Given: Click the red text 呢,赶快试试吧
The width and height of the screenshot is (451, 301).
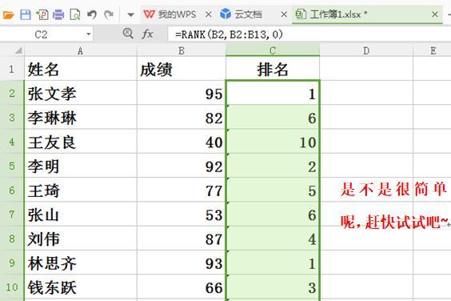Looking at the screenshot, I should click(394, 222).
